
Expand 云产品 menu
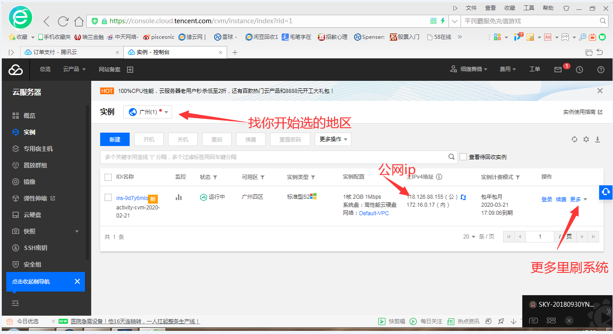click(74, 70)
